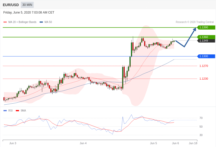Click Research © 2020 Trading Central credit

pyautogui.click(x=195, y=22)
